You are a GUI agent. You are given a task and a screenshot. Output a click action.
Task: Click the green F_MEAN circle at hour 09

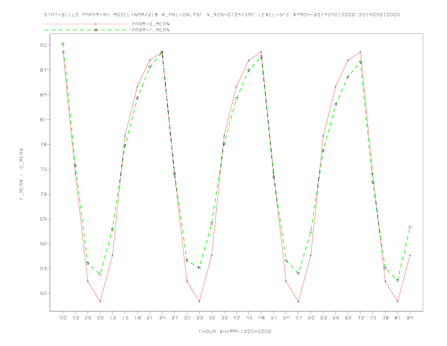pos(100,274)
